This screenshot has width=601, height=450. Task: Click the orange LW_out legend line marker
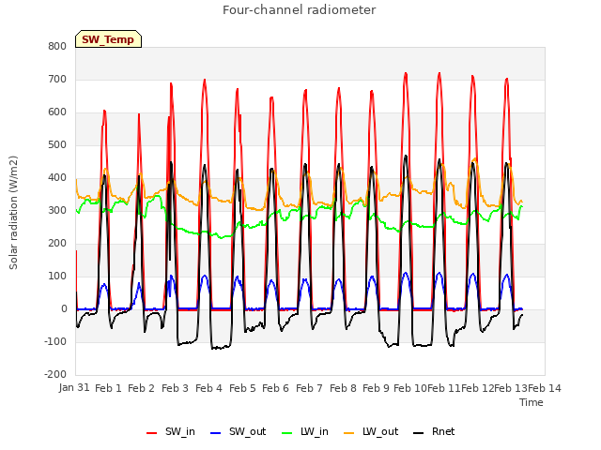click(x=349, y=433)
